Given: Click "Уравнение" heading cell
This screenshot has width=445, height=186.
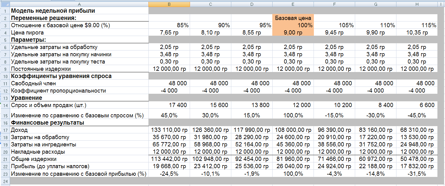Looking at the screenshot, I should click(79, 98).
